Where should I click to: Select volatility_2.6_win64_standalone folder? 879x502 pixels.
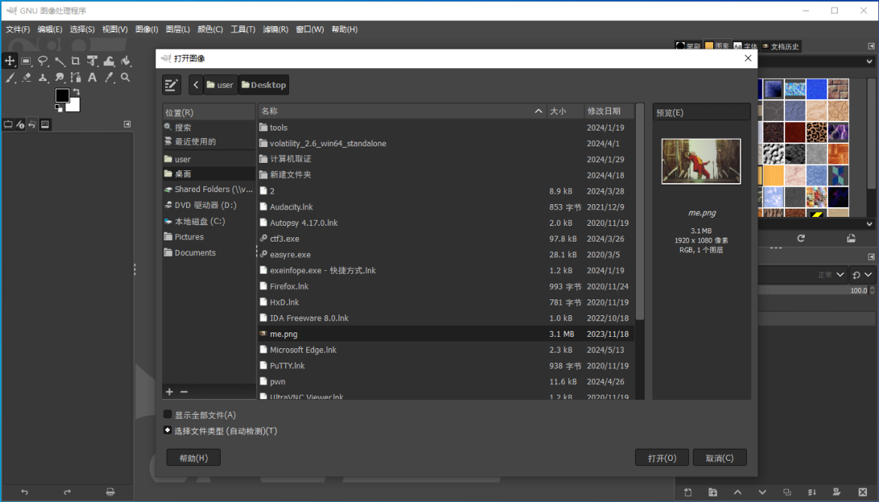pyautogui.click(x=446, y=143)
